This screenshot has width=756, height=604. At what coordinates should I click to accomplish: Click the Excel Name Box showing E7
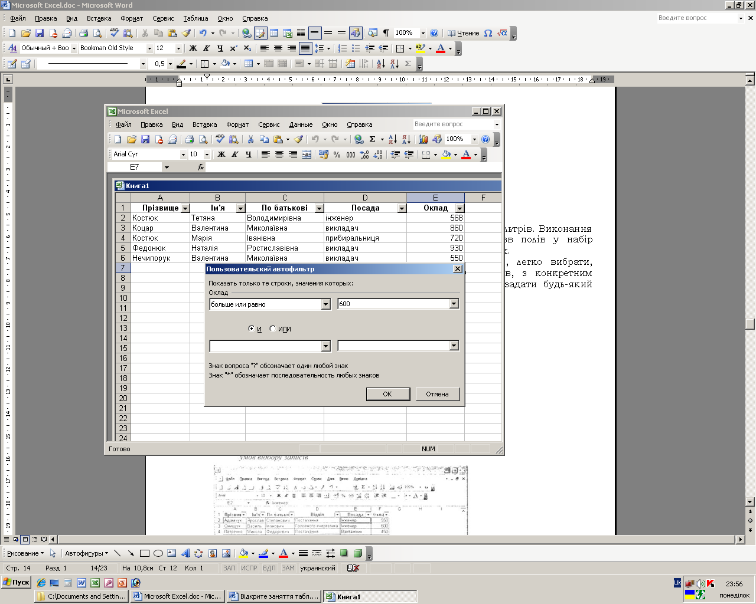pos(135,168)
